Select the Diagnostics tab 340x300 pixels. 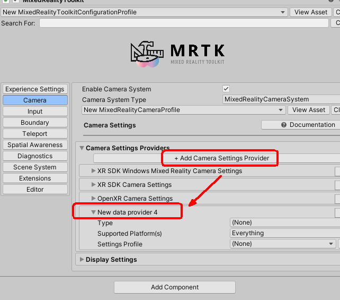(x=35, y=156)
